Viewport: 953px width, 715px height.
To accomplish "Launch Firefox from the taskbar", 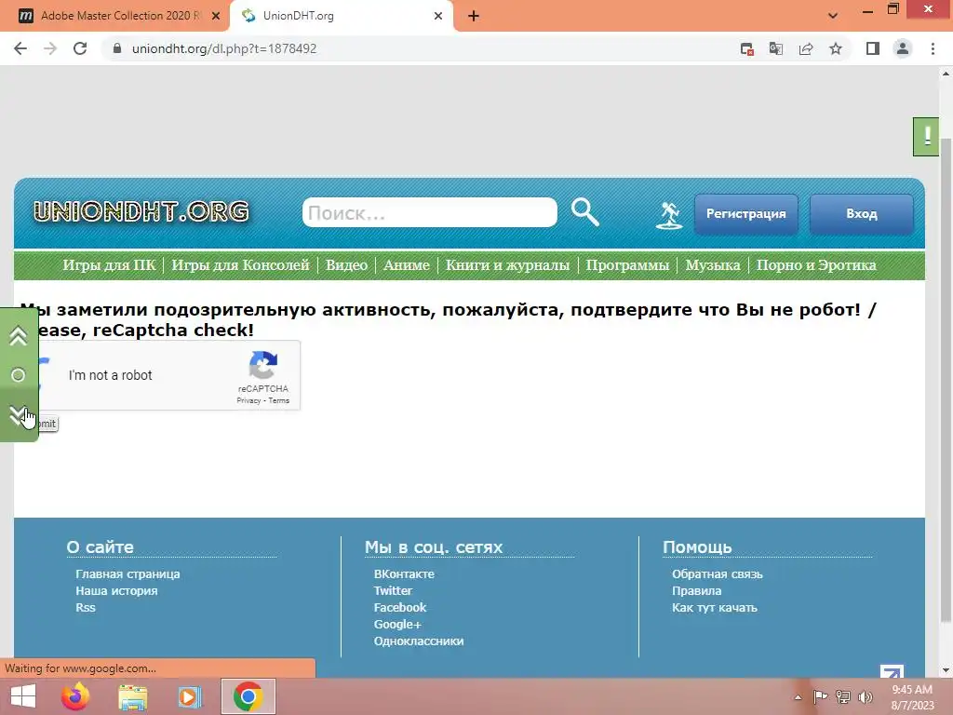I will [74, 696].
